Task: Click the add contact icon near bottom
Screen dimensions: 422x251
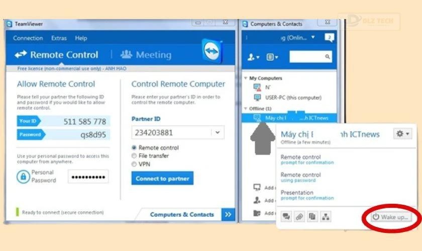Action: click(257, 200)
